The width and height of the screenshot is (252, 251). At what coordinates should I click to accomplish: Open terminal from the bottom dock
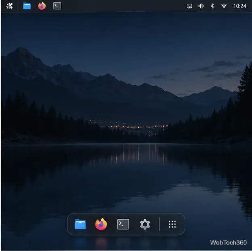pos(123,224)
